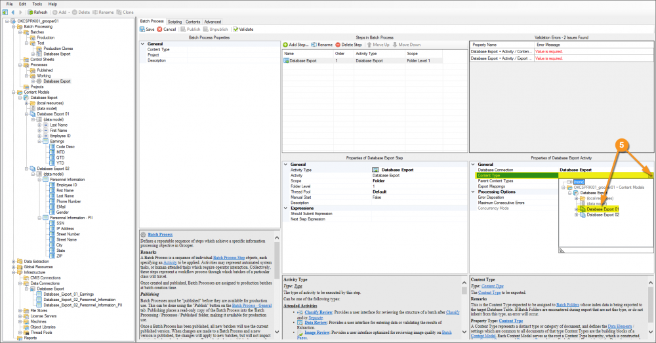Click the Validate checkmark icon
Image resolution: width=656 pixels, height=343 pixels.
[x=234, y=30]
